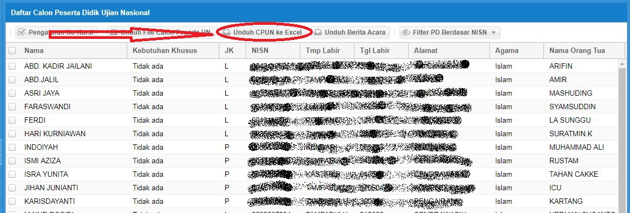Click parent name ICU

(x=555, y=188)
